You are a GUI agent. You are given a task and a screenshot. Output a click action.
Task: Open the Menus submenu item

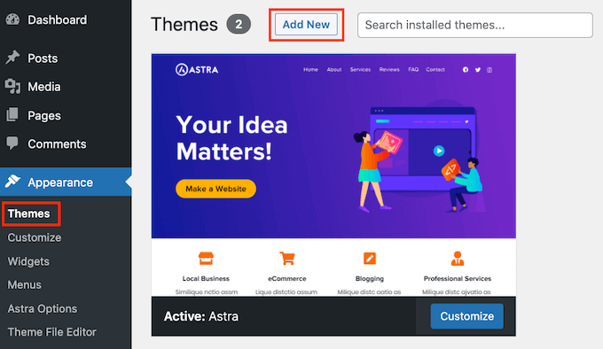click(24, 285)
